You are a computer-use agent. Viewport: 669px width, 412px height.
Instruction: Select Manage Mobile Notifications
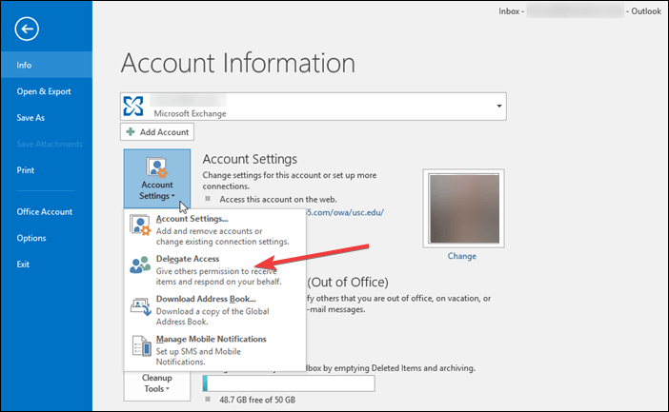(x=215, y=350)
